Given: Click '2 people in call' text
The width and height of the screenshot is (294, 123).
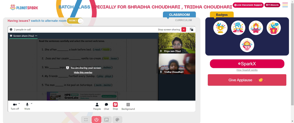Looking at the screenshot, I should [22, 29].
